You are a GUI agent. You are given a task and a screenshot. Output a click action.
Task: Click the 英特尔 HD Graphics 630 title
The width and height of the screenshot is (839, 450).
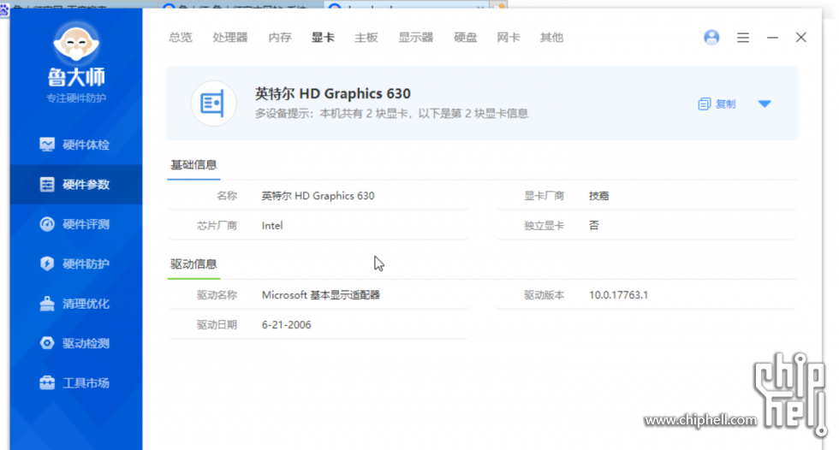[333, 93]
